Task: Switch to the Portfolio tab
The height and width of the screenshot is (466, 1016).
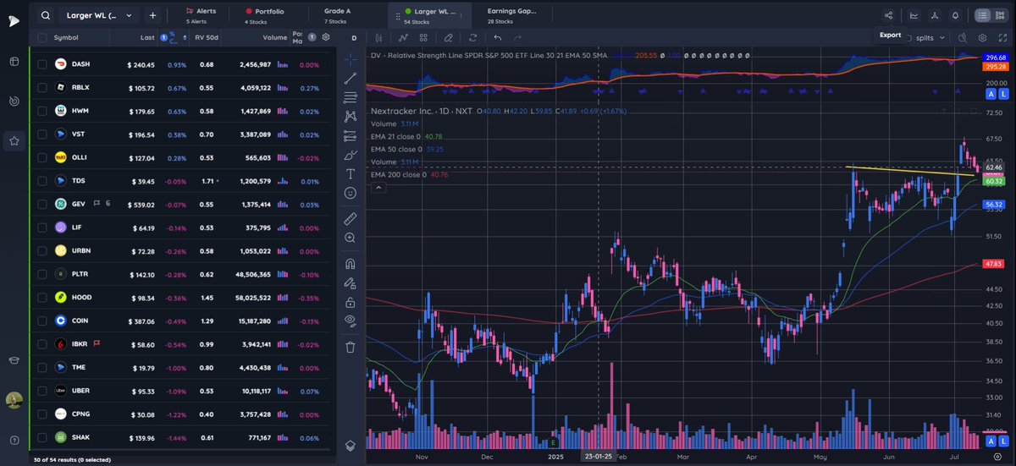Action: (x=264, y=15)
